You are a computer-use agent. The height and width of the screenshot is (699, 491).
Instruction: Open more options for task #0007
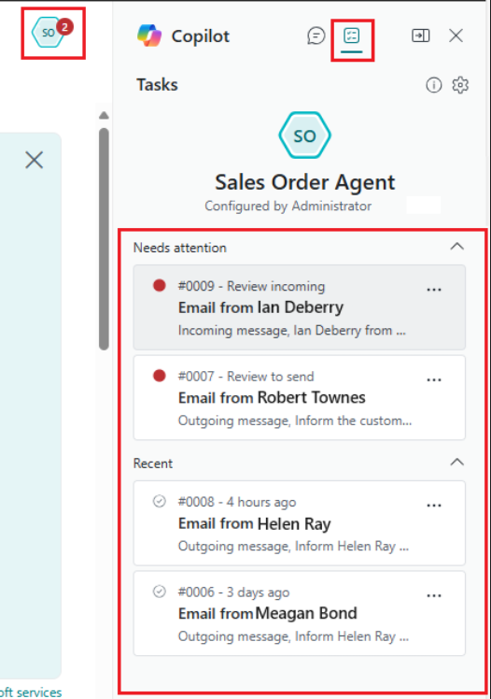coord(434,380)
